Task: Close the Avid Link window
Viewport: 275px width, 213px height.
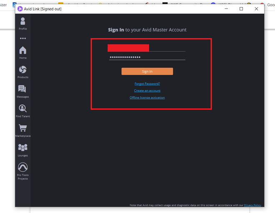Action: 256,9
